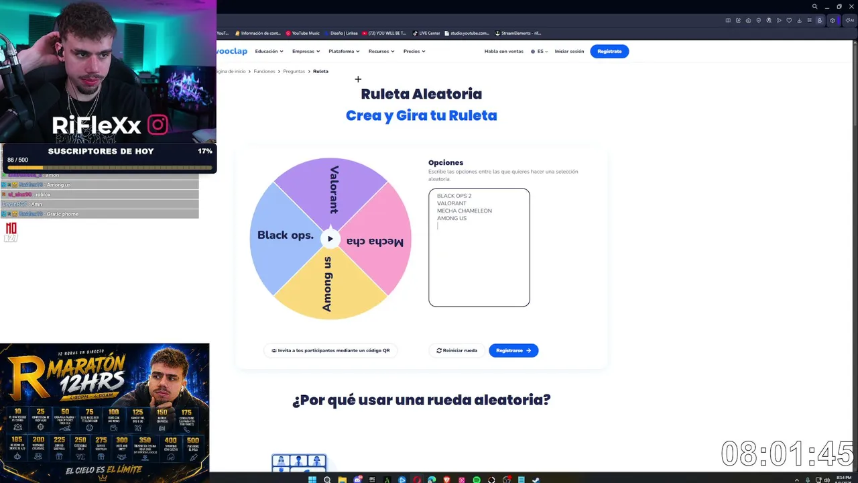This screenshot has width=858, height=483.
Task: Expand the Empresas menu
Action: (306, 51)
